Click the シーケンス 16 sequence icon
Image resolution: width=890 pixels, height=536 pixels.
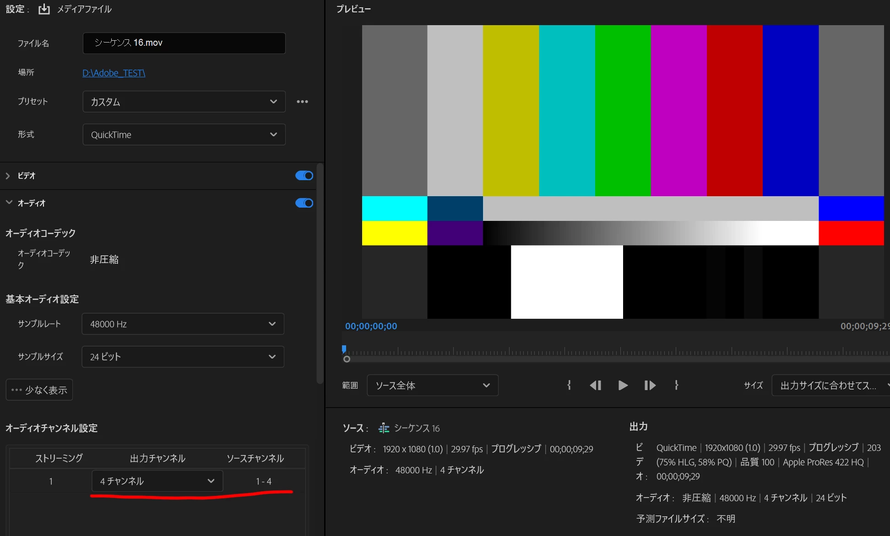click(x=384, y=428)
